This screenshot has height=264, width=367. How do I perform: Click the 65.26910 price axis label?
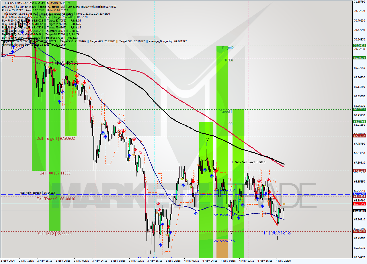tap(360, 248)
